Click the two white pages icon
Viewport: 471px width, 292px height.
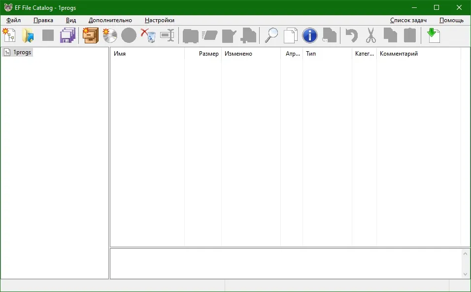(291, 35)
